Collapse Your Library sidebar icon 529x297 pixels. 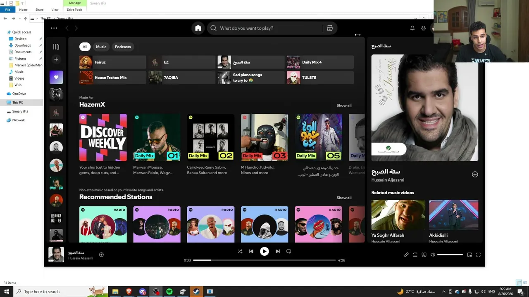56,47
